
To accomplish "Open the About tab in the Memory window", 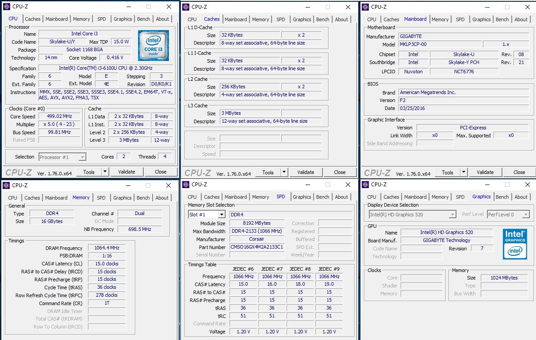I will (x=162, y=198).
